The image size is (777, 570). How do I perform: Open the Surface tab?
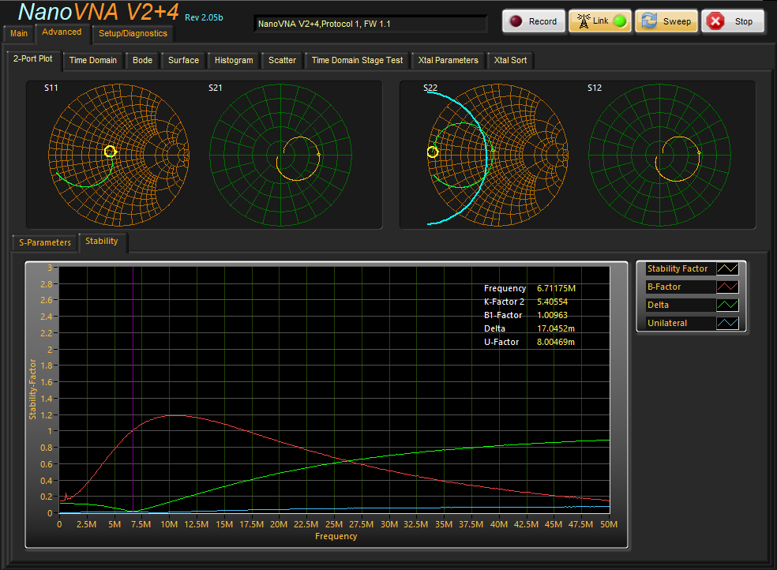click(183, 61)
